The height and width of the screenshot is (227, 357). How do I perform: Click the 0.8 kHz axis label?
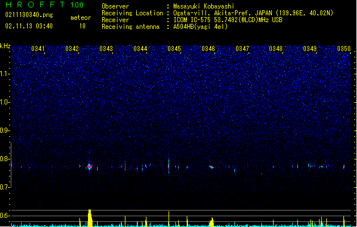pos(5,159)
